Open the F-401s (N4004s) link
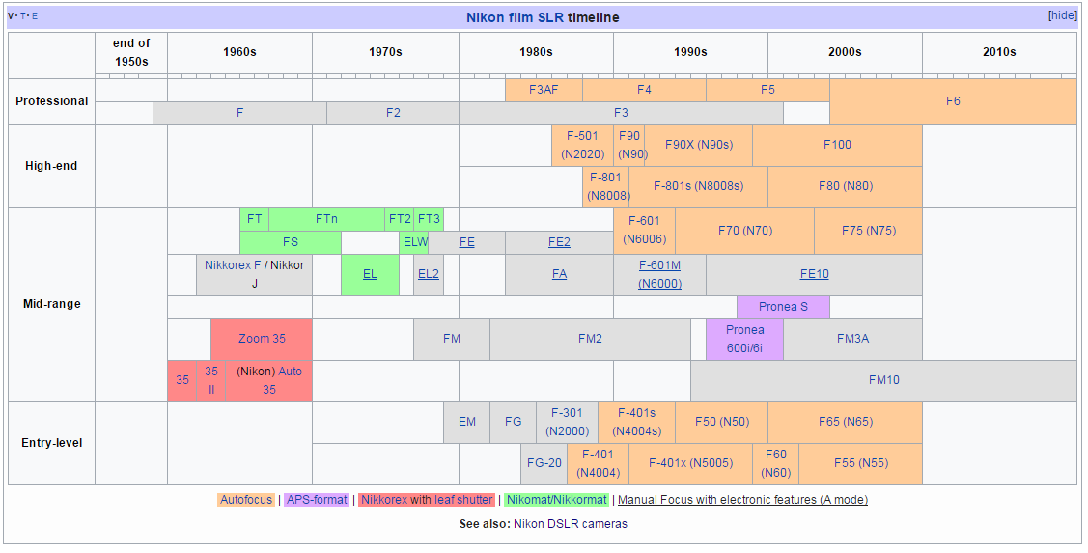Image resolution: width=1088 pixels, height=553 pixels. coord(636,422)
